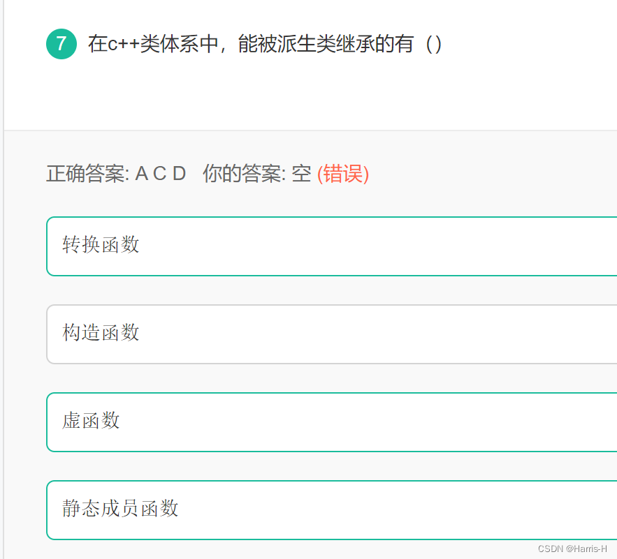Click answer letter A in 正确答案
Viewport: 617px width, 559px height.
coord(141,174)
